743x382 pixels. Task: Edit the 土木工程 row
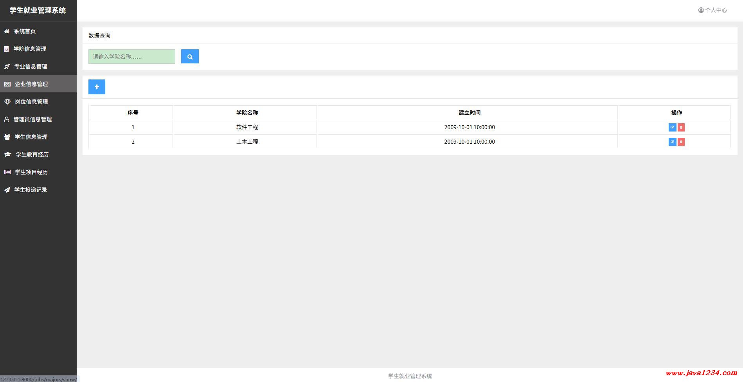point(672,142)
